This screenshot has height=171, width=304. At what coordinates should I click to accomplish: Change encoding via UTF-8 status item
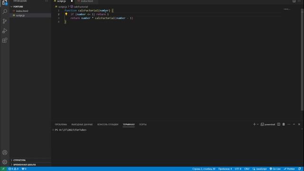tap(238, 169)
